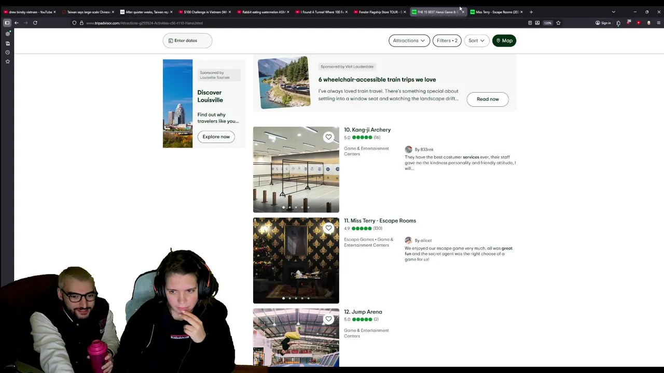Close the Miss Terry - Escape Rooms tab

521,12
